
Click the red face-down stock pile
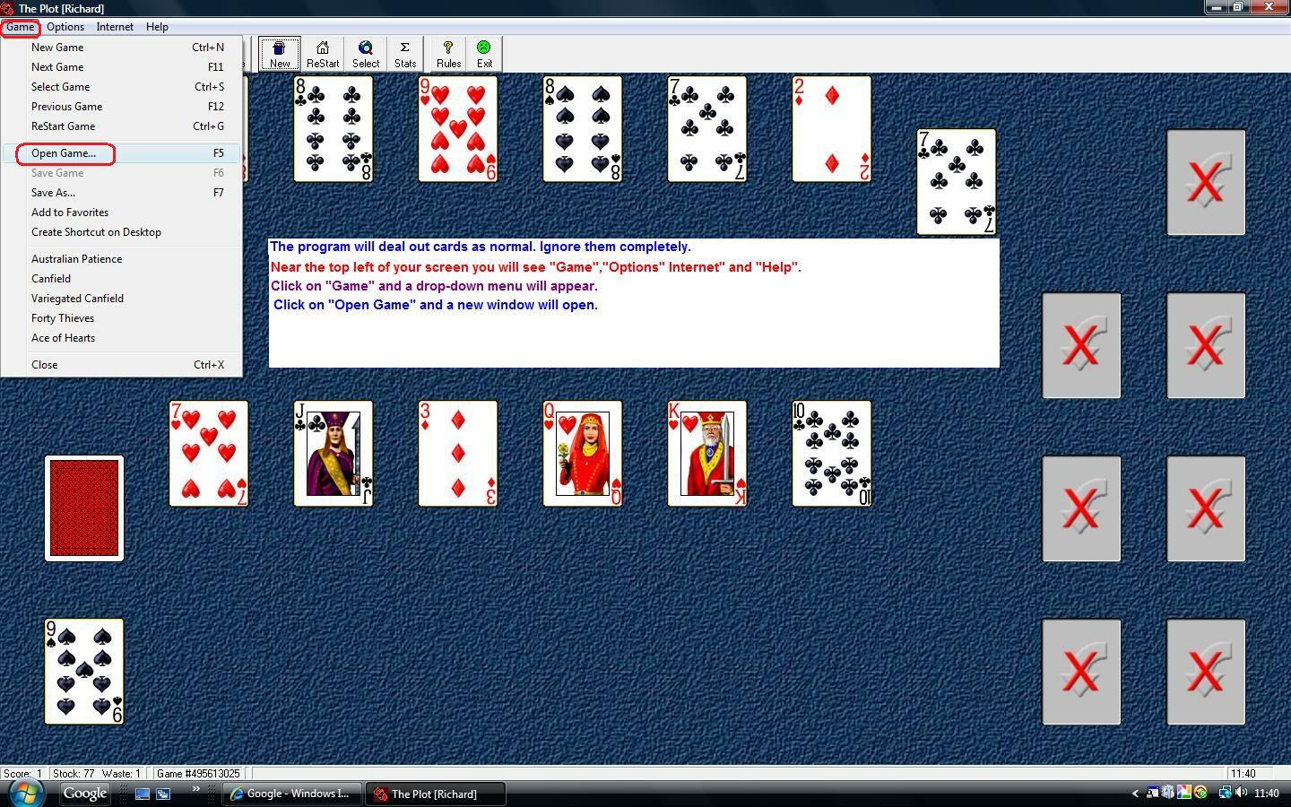coord(84,508)
